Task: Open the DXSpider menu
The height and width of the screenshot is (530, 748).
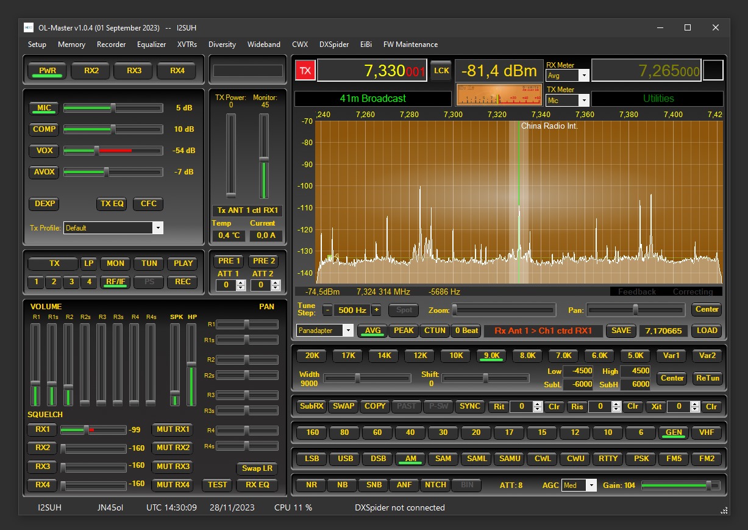Action: (334, 45)
